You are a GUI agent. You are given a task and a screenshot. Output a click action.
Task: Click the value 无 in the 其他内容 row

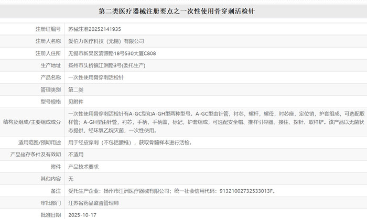(x=71, y=179)
